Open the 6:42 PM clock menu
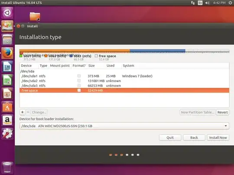The image size is (234, 175). (x=219, y=3)
